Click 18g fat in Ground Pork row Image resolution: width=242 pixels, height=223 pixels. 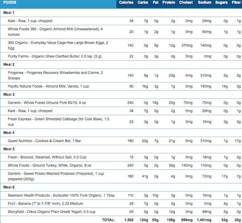(x=155, y=102)
